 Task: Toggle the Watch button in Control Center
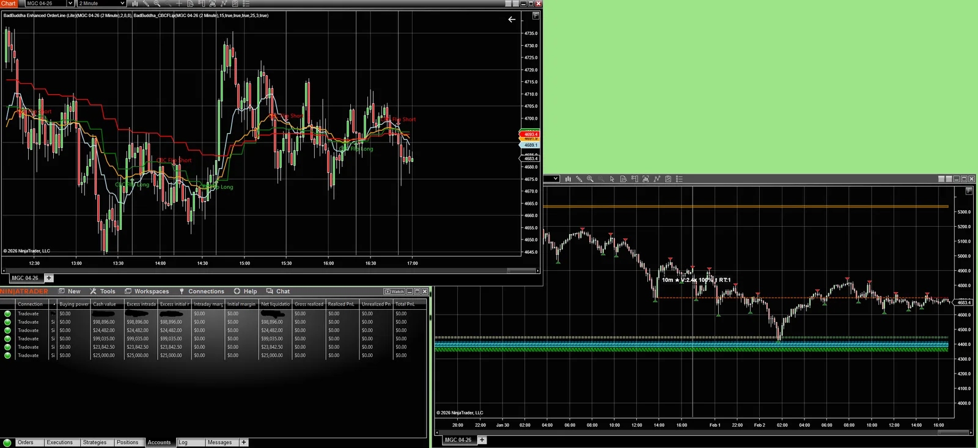[394, 292]
